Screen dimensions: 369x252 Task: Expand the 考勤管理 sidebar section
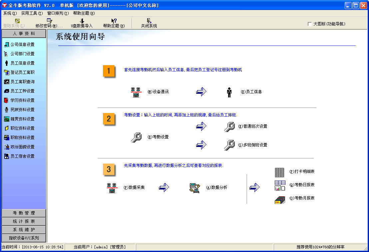[24, 213]
